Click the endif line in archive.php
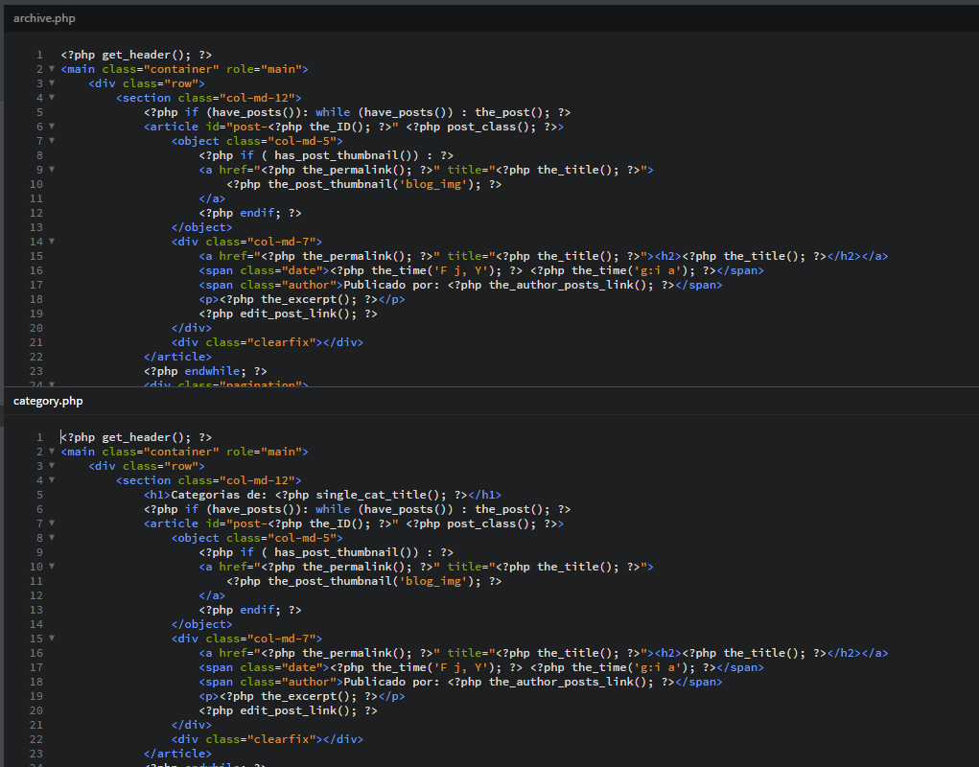The height and width of the screenshot is (767, 979). (x=250, y=213)
